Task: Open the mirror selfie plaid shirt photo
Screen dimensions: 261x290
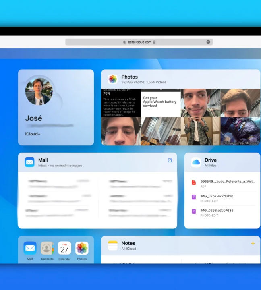Action: point(201,131)
